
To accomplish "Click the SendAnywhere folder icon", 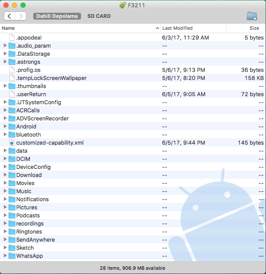I will (x=12, y=240).
